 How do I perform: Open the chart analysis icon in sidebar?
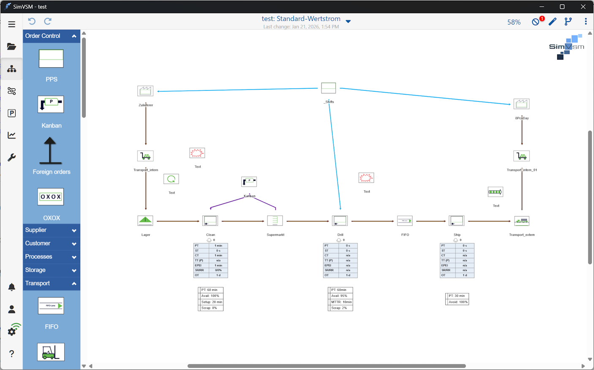[x=11, y=135]
